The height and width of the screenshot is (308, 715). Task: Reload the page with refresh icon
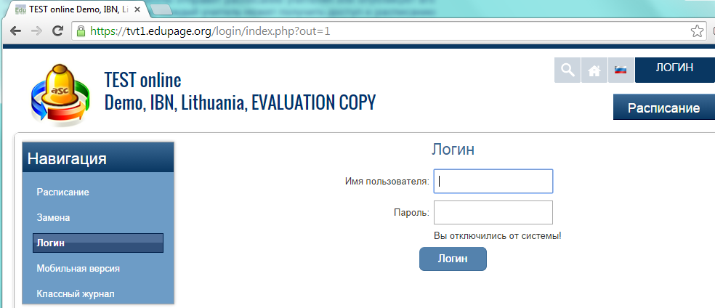57,31
